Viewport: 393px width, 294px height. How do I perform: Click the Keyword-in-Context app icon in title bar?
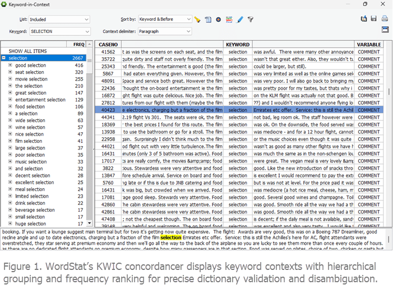coord(4,4)
